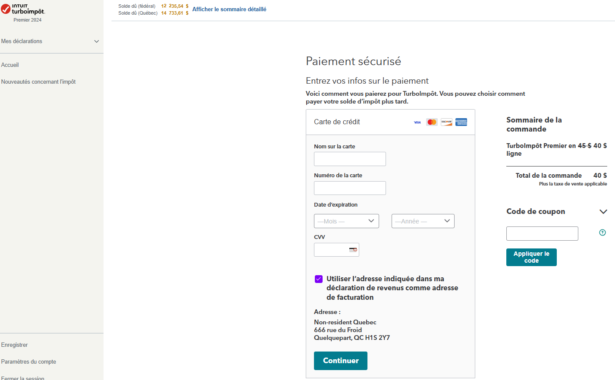Screen dimensions: 615x380
Task: Go to Accueil in the sidebar
Action: [10, 65]
